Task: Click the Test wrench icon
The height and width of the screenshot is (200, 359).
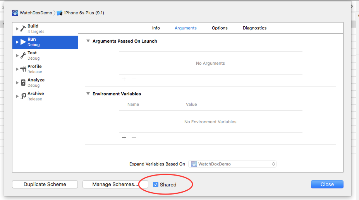Action: click(x=23, y=55)
